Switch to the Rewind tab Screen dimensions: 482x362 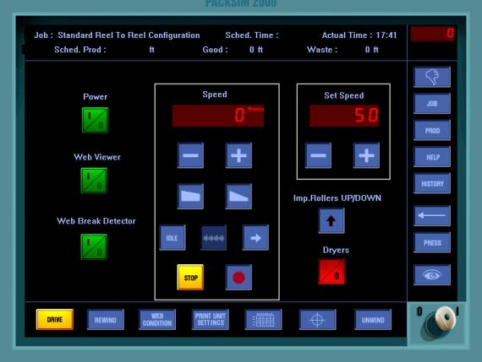coord(106,320)
